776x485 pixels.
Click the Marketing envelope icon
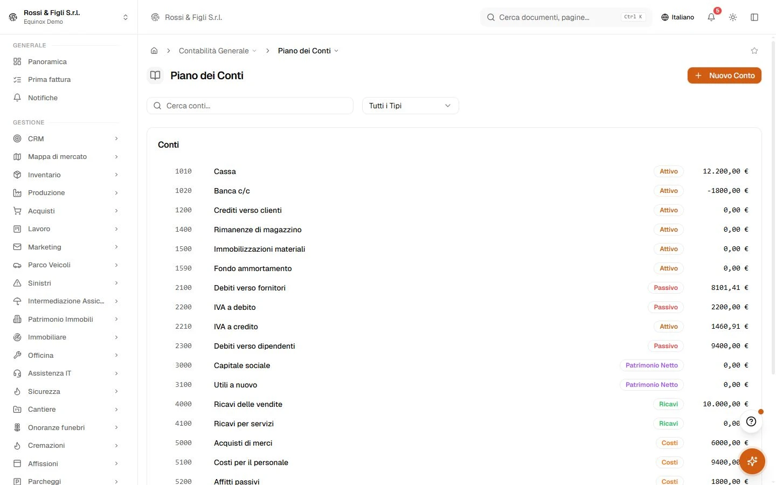[x=17, y=247]
